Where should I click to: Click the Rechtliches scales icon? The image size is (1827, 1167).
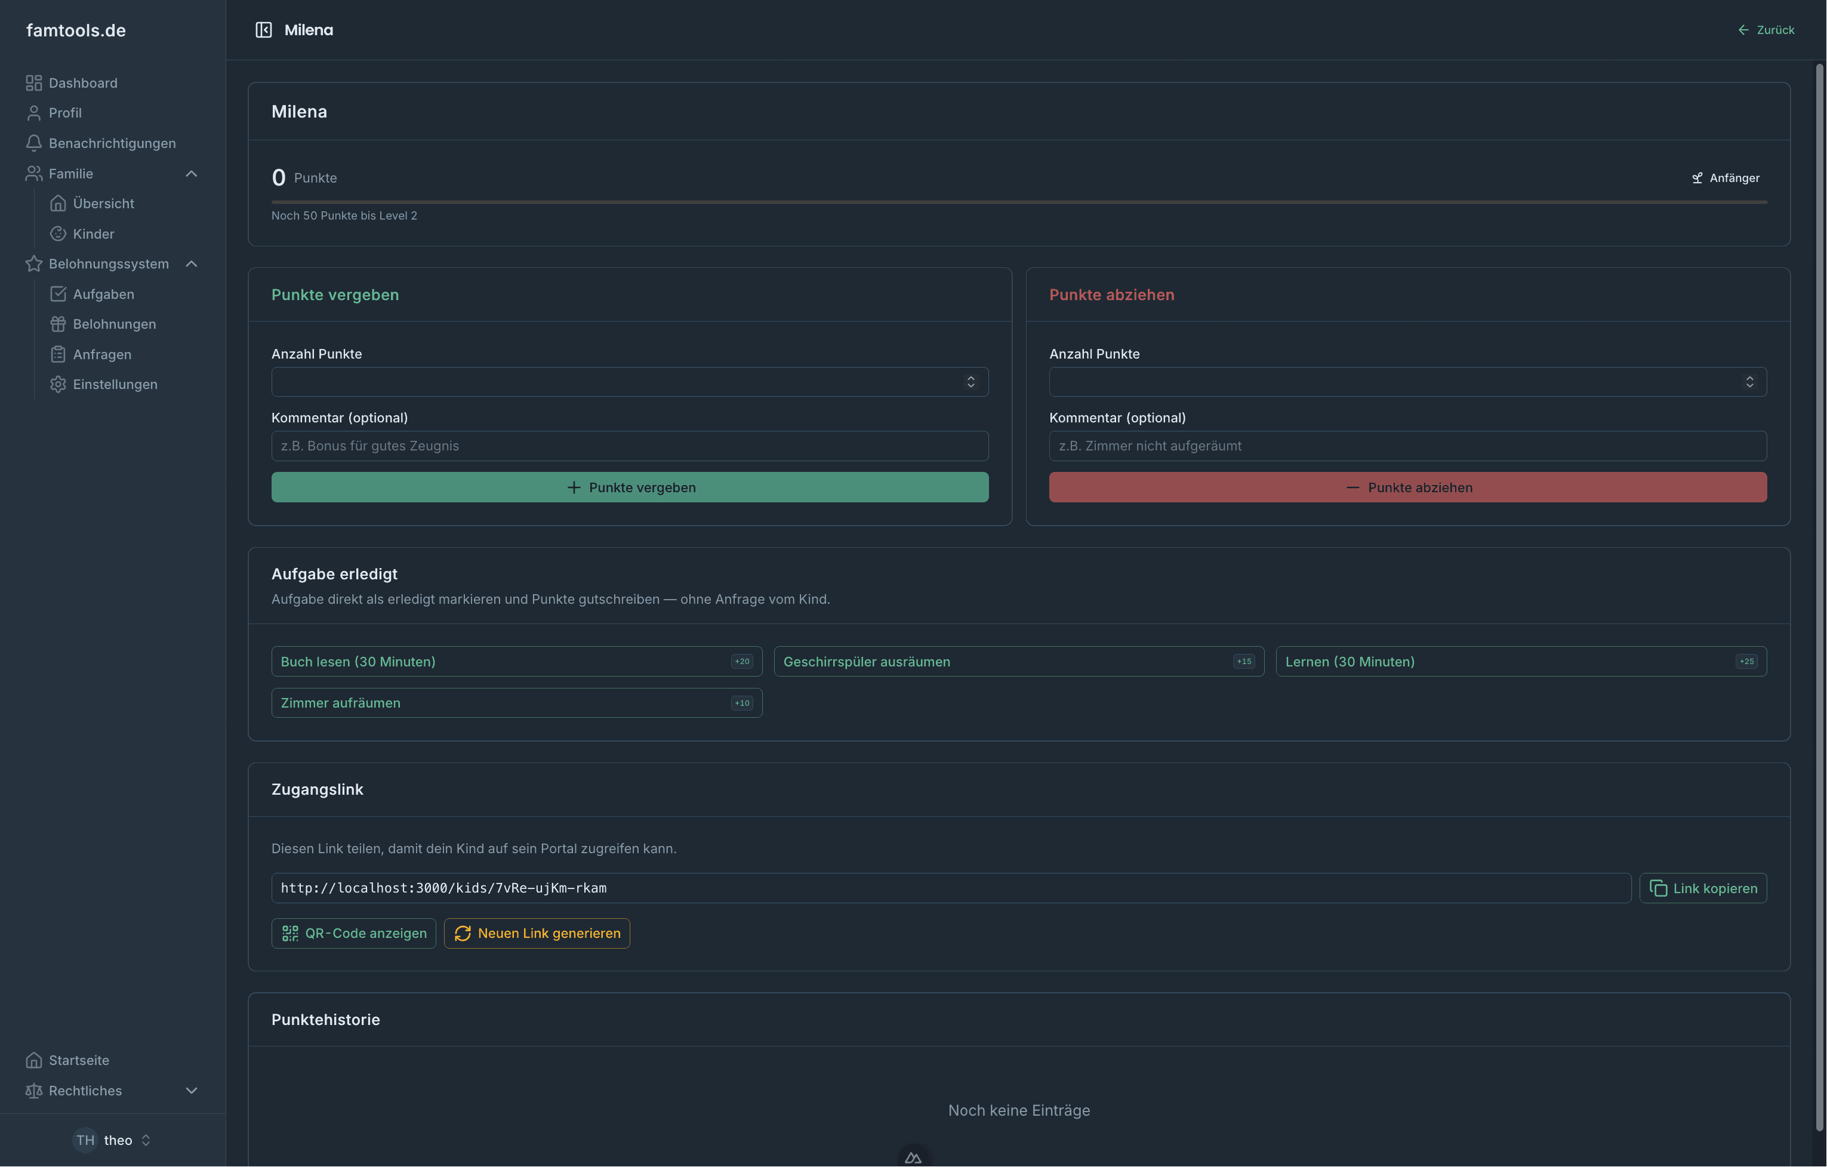tap(33, 1091)
